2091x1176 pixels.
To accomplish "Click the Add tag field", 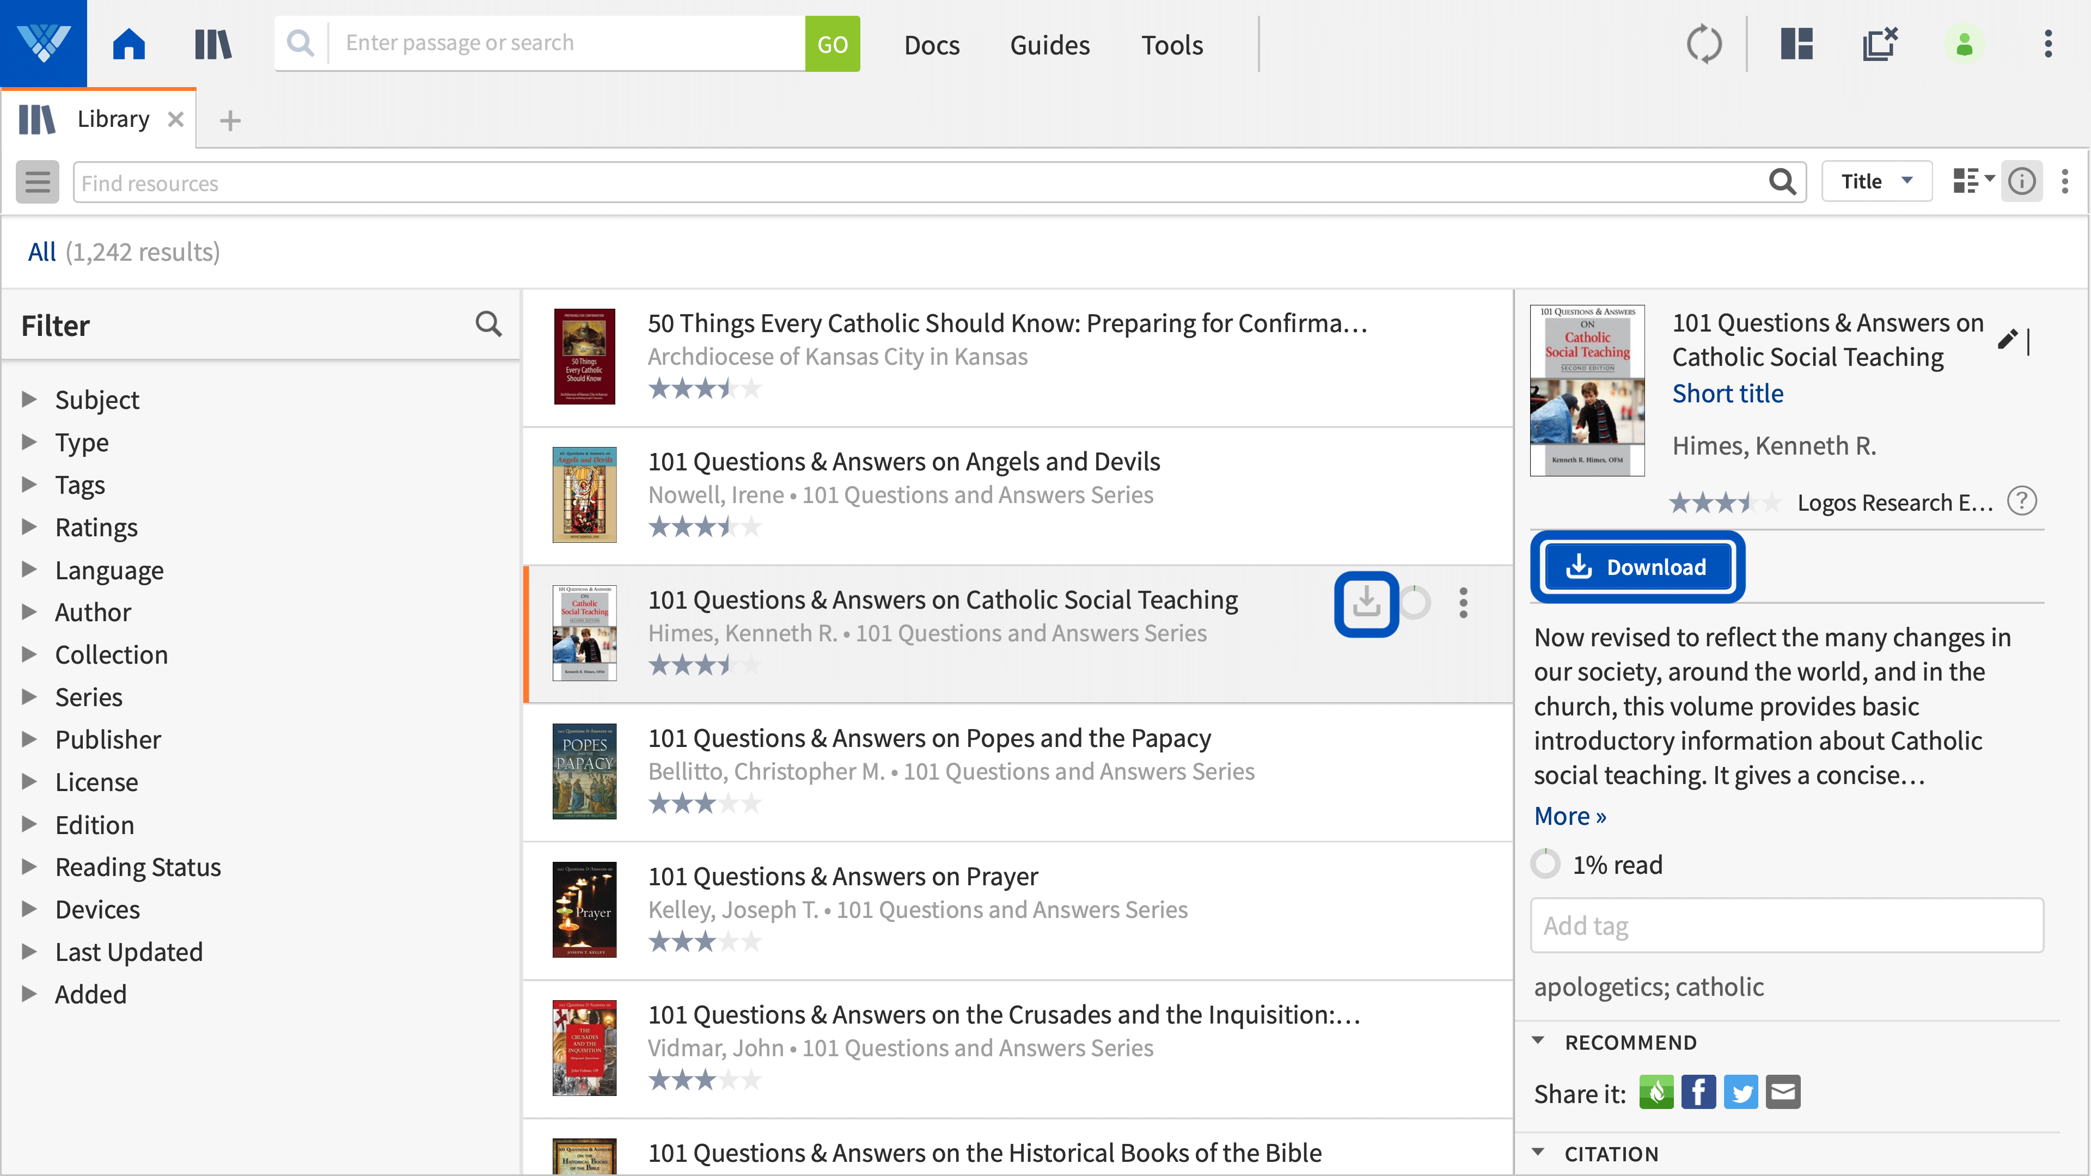I will (x=1787, y=925).
